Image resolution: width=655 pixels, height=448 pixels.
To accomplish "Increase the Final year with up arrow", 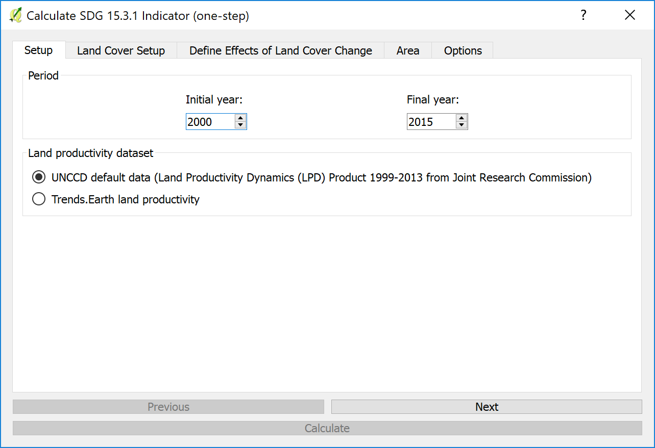I will click(462, 118).
